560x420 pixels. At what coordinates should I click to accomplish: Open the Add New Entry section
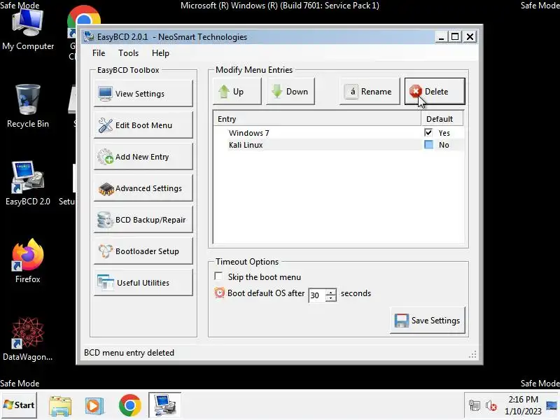[143, 156]
